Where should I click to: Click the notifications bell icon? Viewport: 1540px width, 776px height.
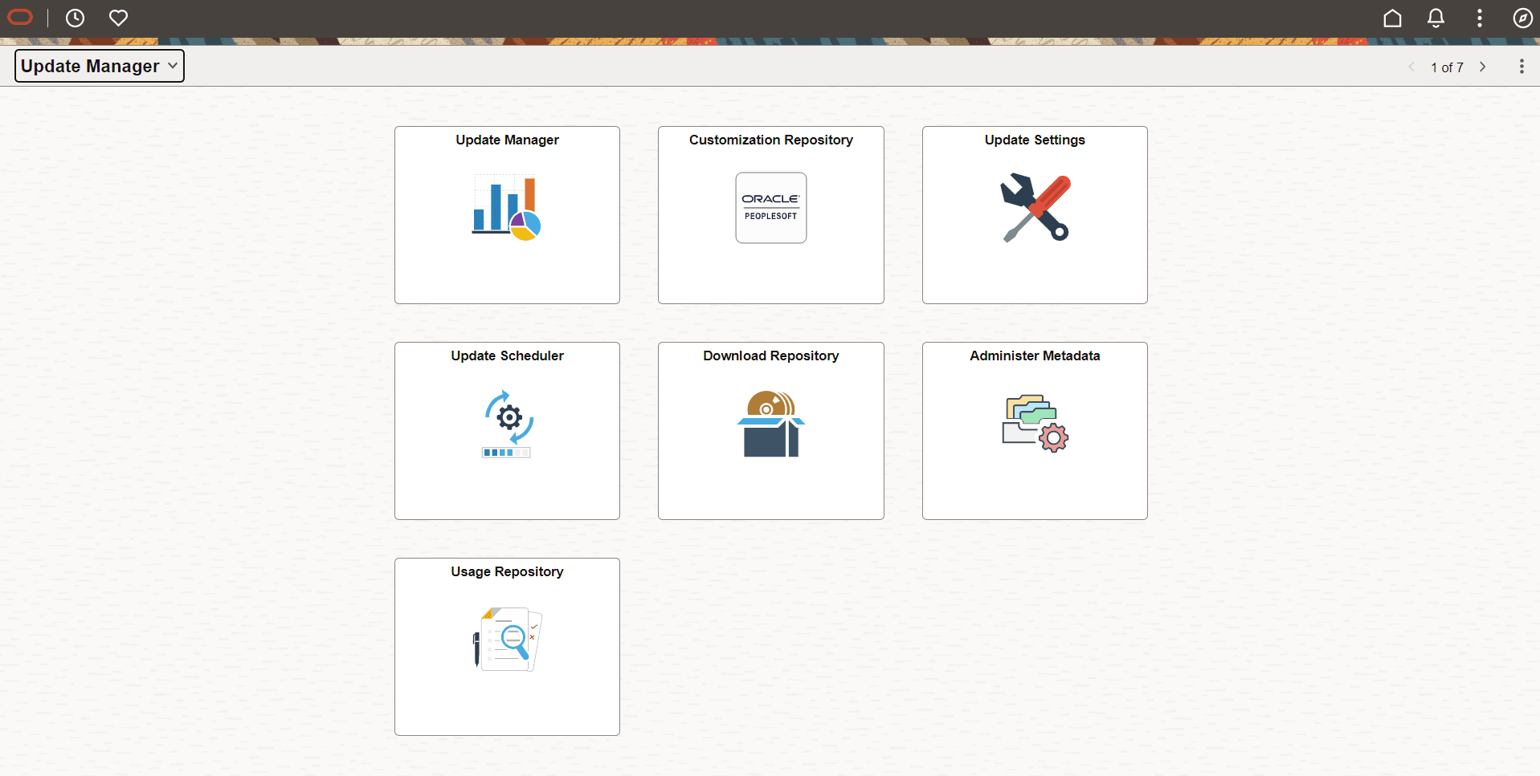pyautogui.click(x=1436, y=18)
